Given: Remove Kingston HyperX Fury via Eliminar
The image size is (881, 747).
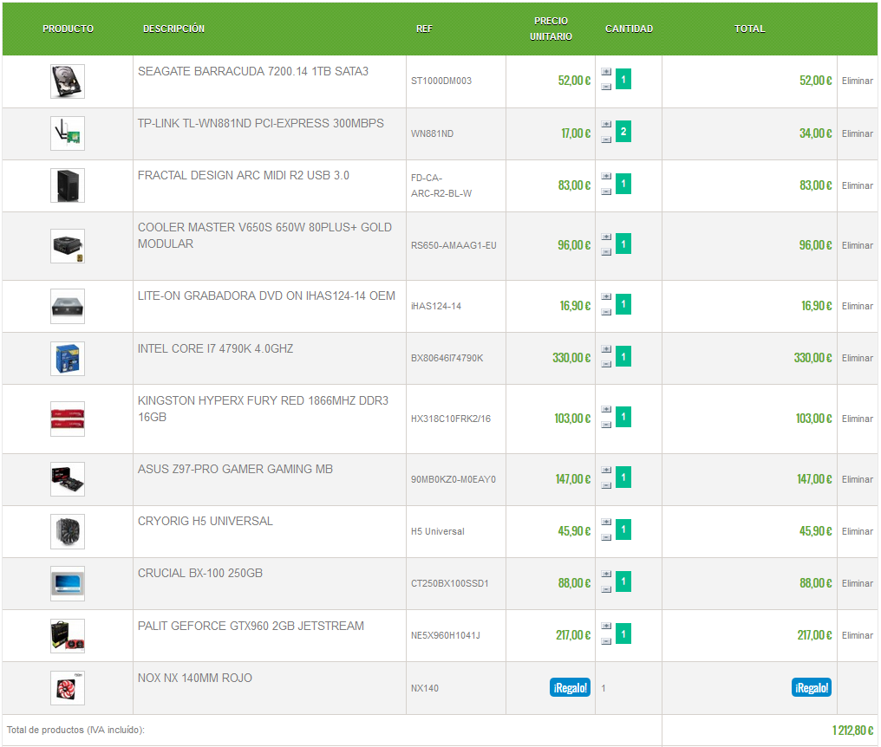Looking at the screenshot, I should (x=858, y=419).
